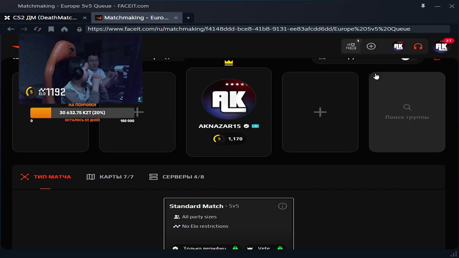
Task: Open profile avatar with 27 notifications
Action: (441, 47)
